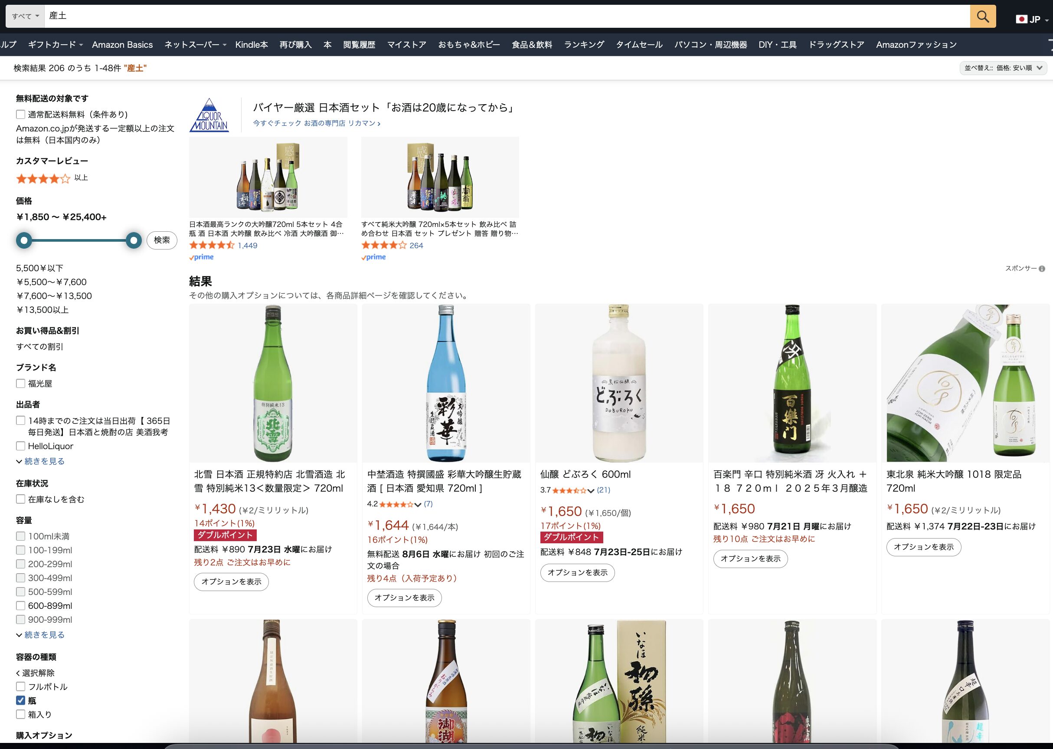
Task: Open the すべて search category dropdown
Action: tap(25, 16)
